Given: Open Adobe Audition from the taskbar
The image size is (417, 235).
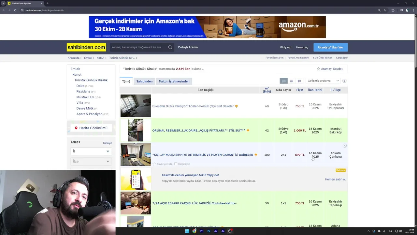Looking at the screenshot, I should click(216, 231).
